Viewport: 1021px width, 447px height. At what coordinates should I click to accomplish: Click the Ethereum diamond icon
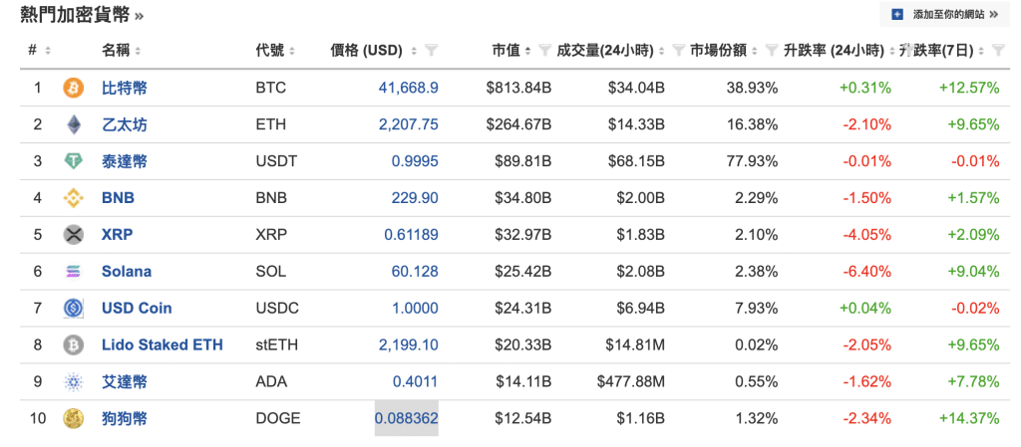pos(74,124)
